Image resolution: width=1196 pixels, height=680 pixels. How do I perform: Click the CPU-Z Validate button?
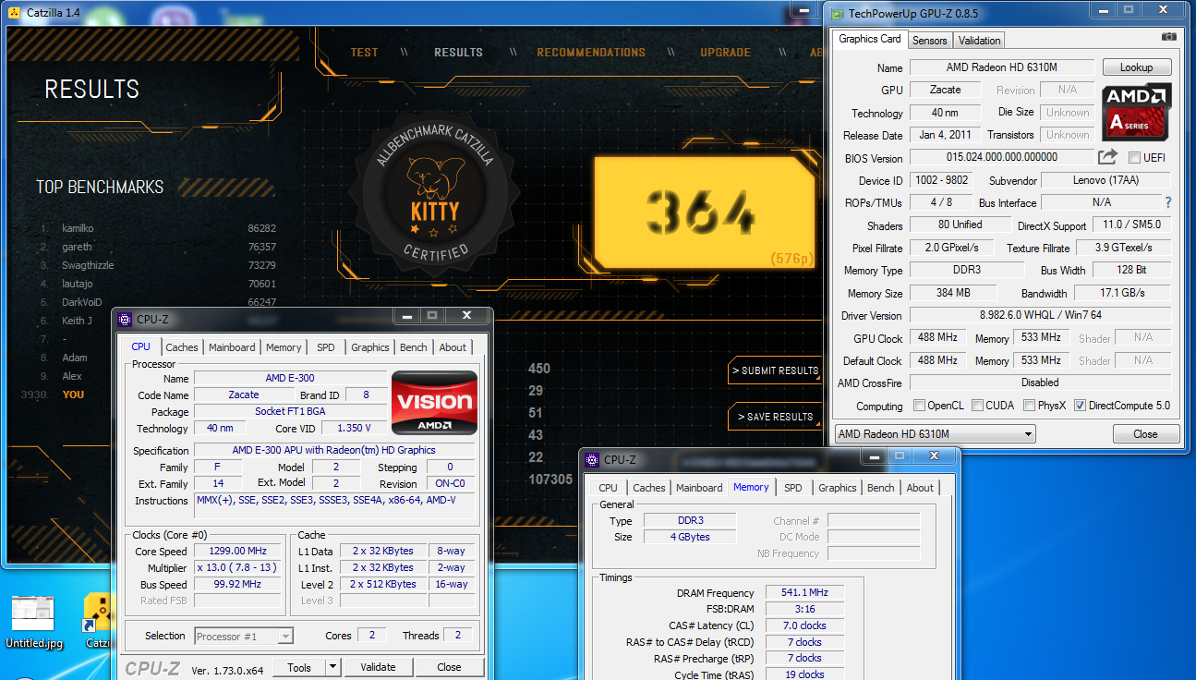pos(378,667)
